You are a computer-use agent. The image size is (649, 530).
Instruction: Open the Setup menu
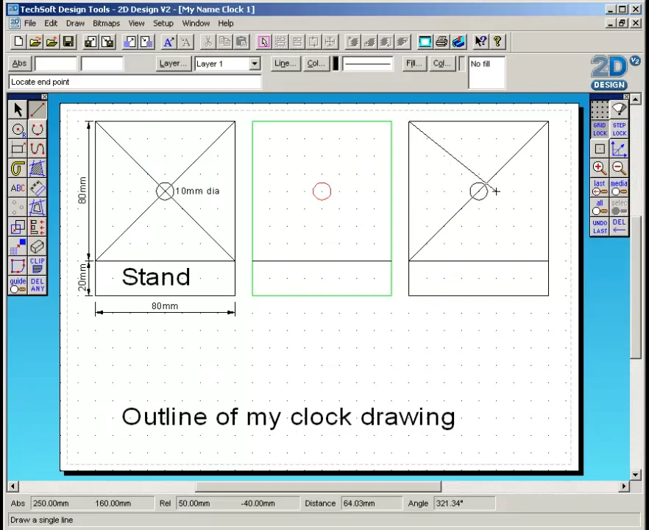tap(163, 24)
